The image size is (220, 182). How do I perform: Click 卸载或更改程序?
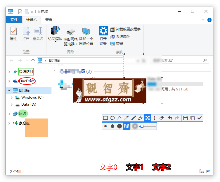(125, 29)
